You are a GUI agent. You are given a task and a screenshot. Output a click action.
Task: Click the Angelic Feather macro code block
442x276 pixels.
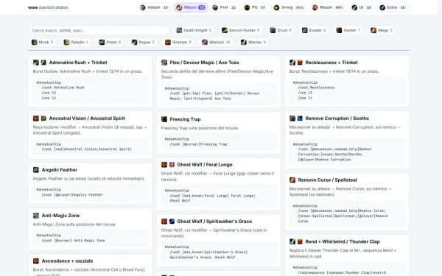[90, 192]
